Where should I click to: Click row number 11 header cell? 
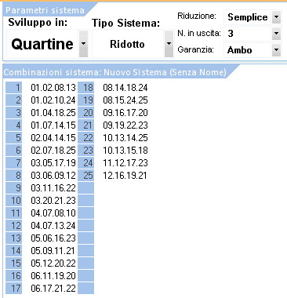(x=14, y=213)
